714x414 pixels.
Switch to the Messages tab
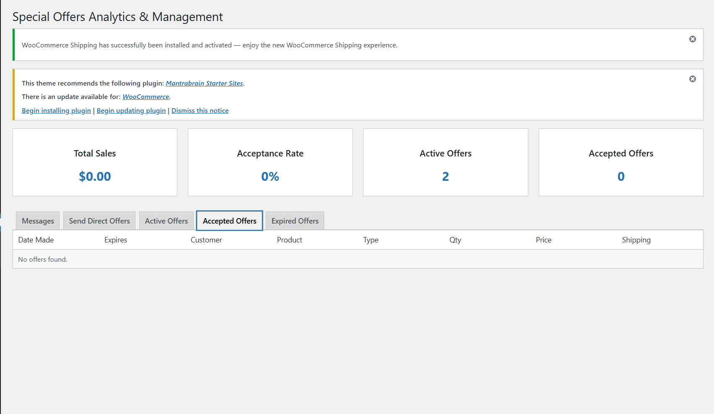(x=38, y=221)
